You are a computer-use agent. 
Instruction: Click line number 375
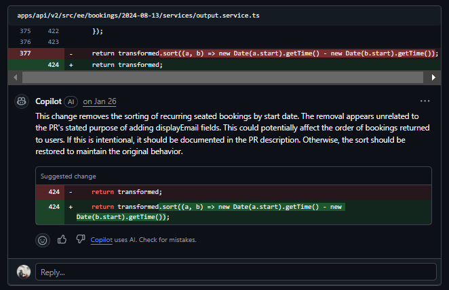click(x=25, y=31)
